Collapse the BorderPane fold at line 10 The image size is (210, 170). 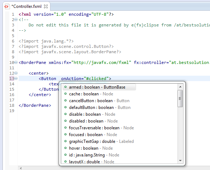[x=16, y=62]
